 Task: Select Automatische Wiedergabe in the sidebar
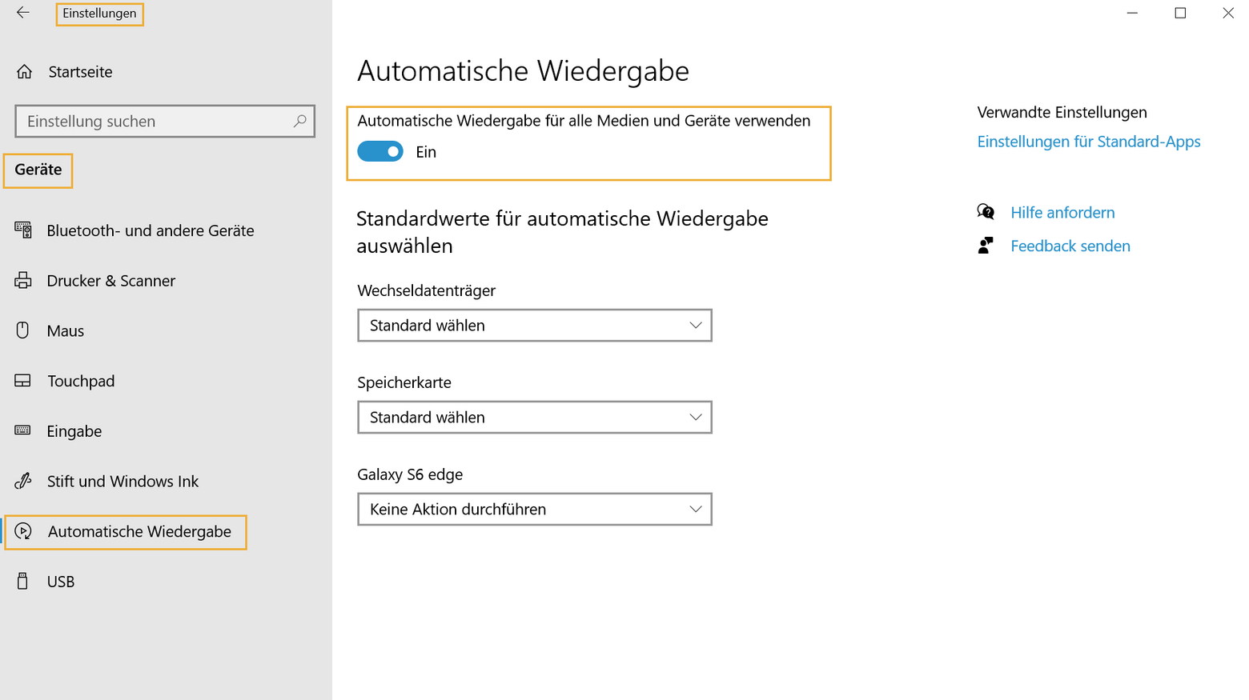pyautogui.click(x=126, y=531)
